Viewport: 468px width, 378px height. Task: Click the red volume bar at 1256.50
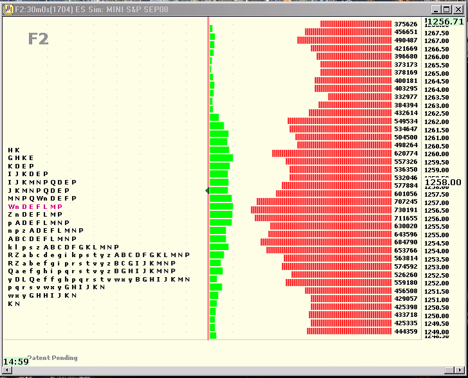(321, 210)
